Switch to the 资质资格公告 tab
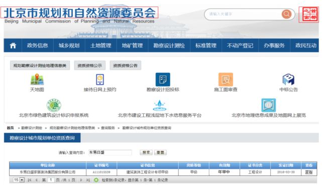 [x=125, y=65]
